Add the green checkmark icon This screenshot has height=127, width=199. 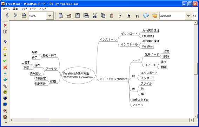(x=5, y=61)
